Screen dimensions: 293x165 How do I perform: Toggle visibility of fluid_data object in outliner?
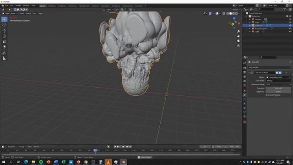click(x=290, y=28)
